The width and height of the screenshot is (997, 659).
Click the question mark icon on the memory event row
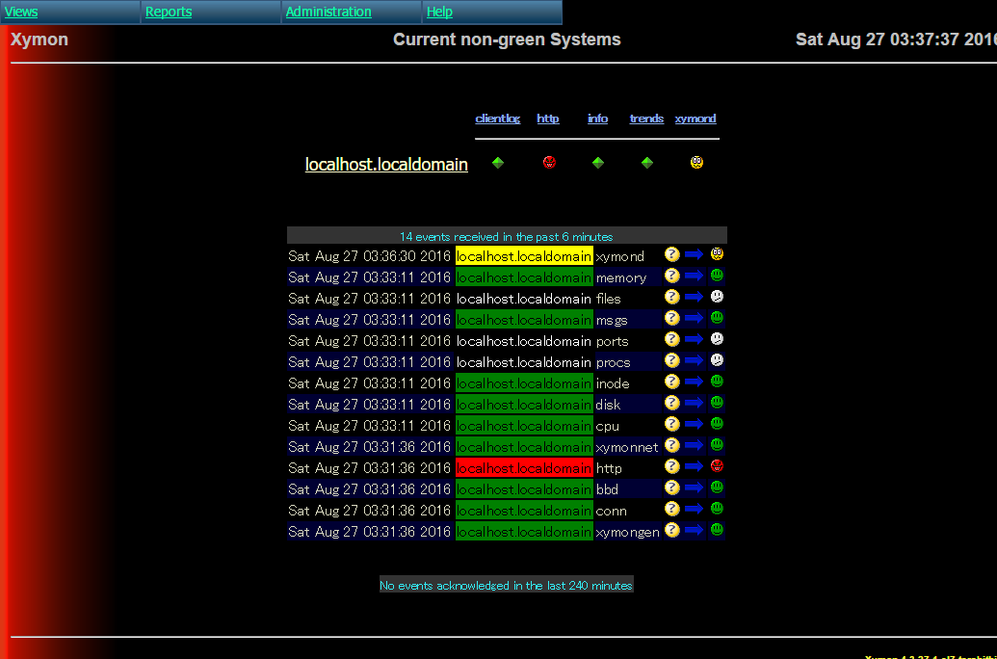pos(671,275)
